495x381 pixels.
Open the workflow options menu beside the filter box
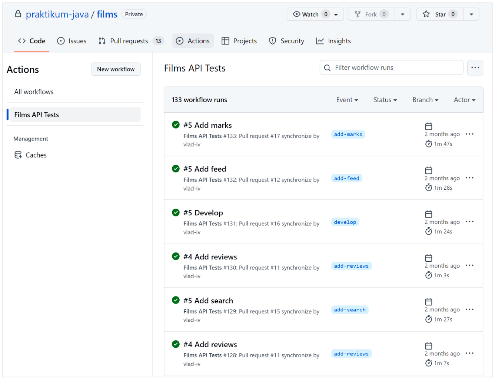(475, 68)
